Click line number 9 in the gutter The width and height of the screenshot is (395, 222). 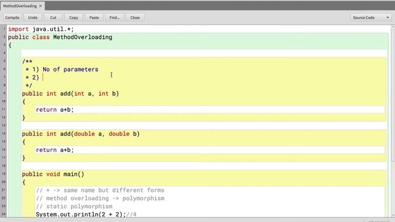point(4,93)
